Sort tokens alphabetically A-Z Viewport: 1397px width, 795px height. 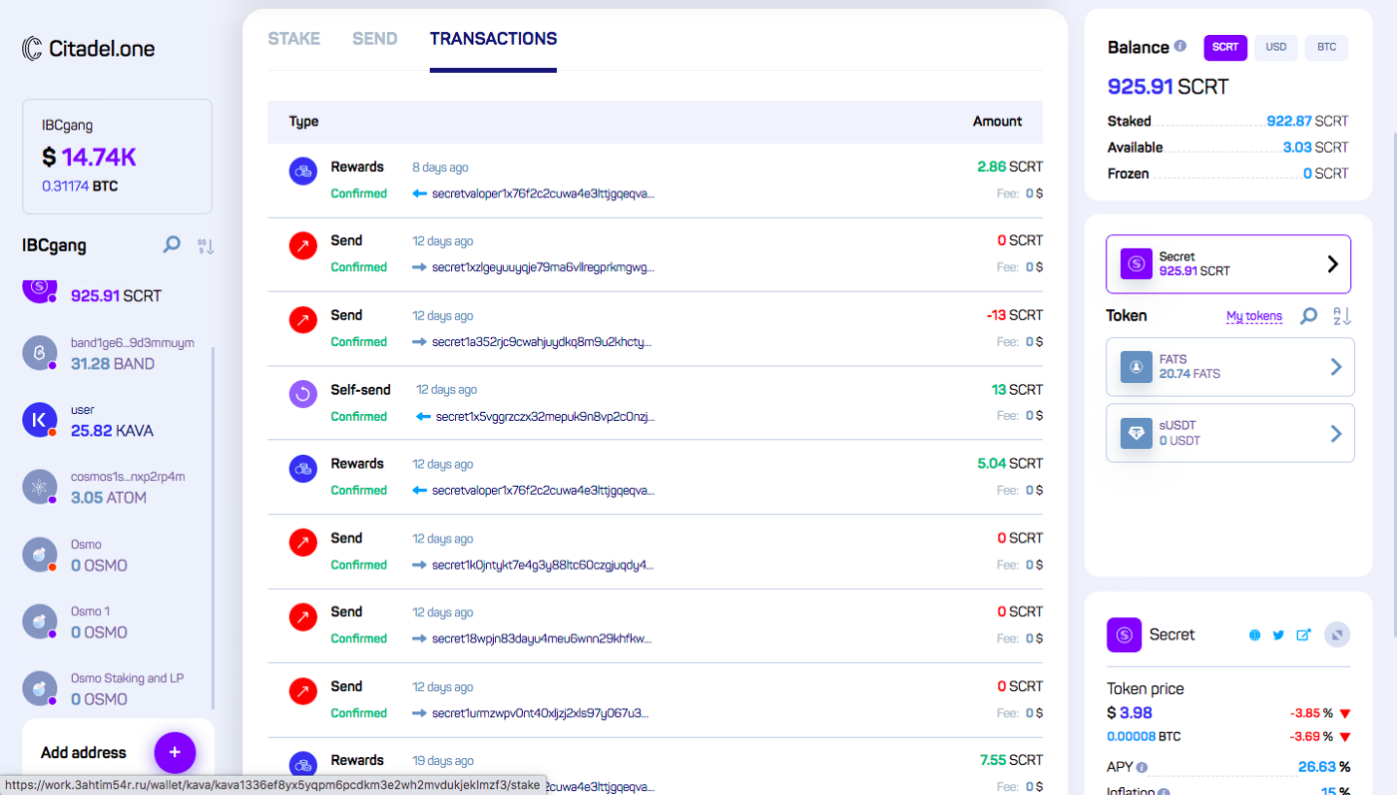[x=1342, y=316]
